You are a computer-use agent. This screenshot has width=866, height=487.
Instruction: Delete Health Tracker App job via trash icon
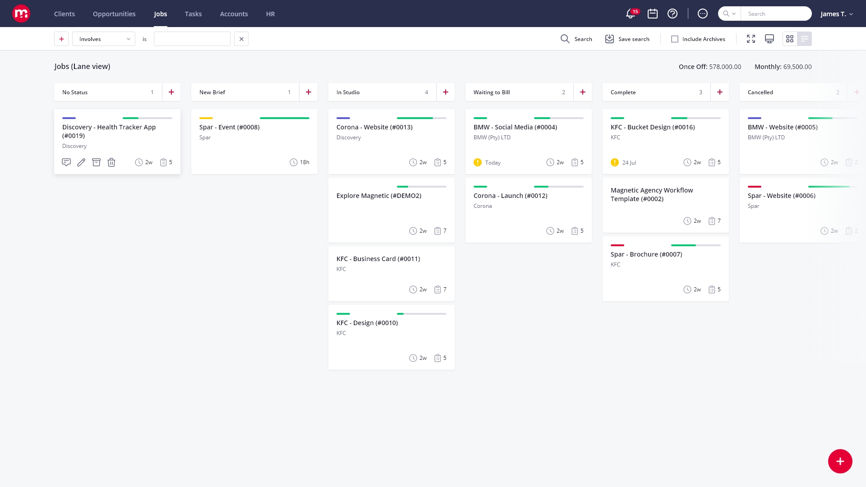pos(111,162)
